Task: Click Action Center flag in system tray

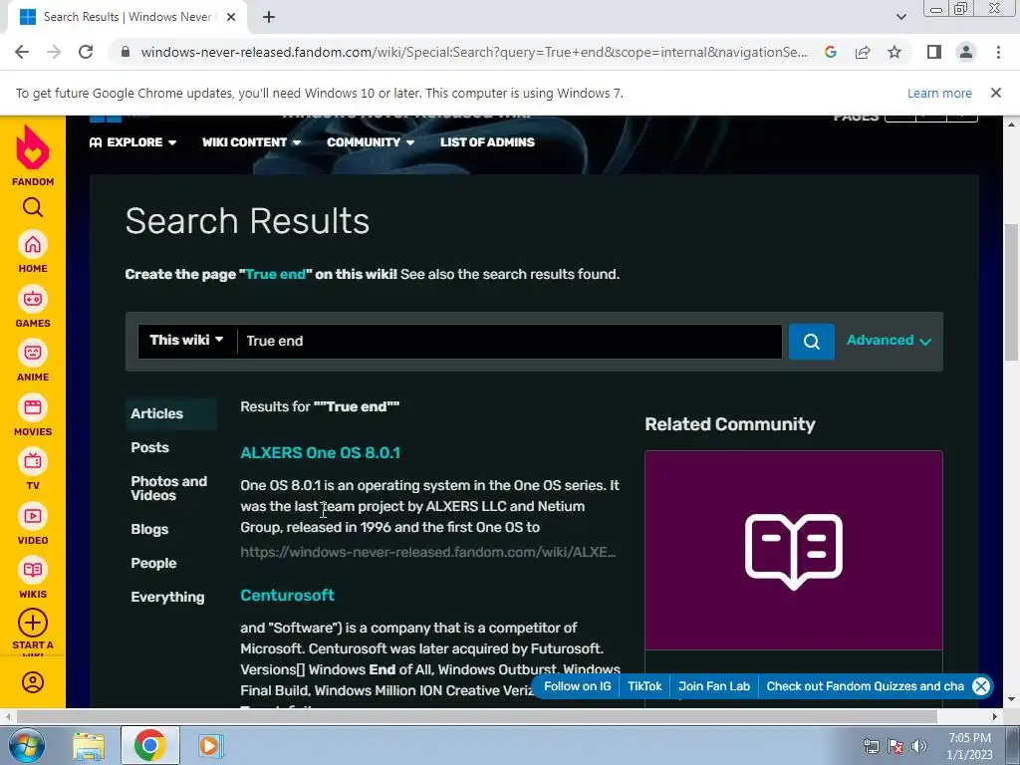Action: coord(895,746)
